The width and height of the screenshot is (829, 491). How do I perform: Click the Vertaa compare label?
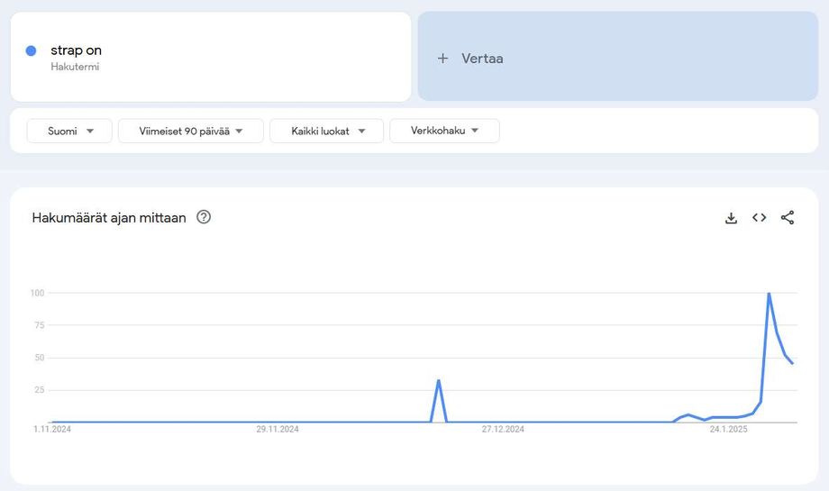coord(482,59)
